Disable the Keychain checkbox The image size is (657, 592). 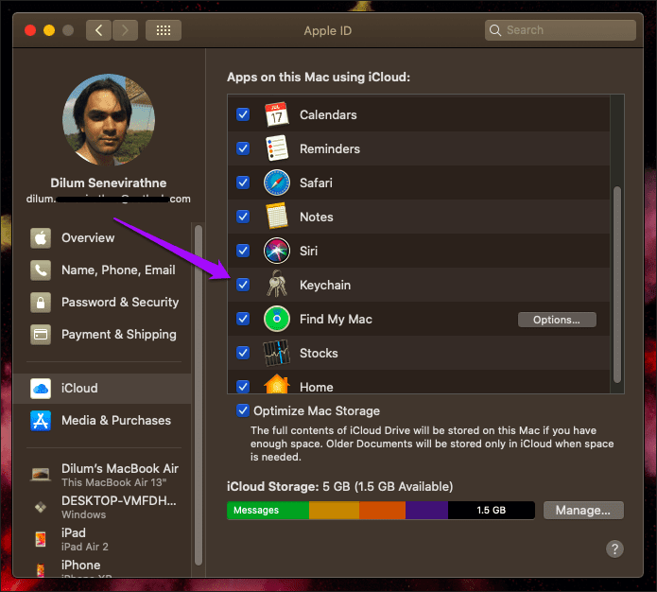coord(243,285)
